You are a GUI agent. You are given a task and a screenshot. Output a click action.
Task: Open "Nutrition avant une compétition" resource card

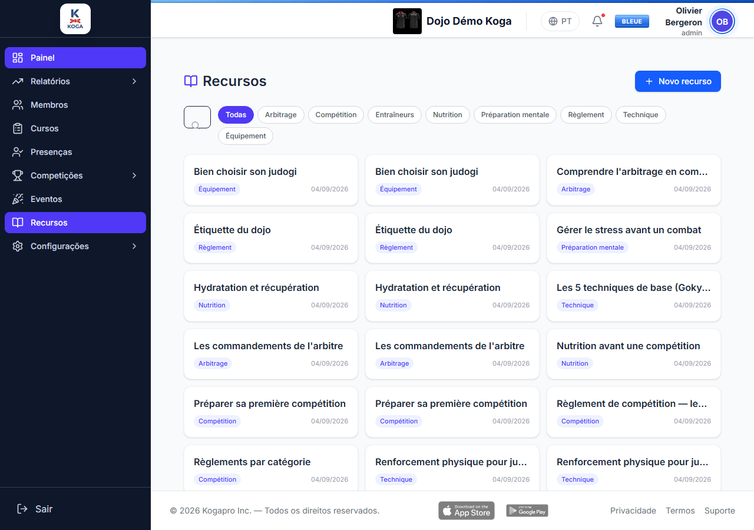point(634,354)
